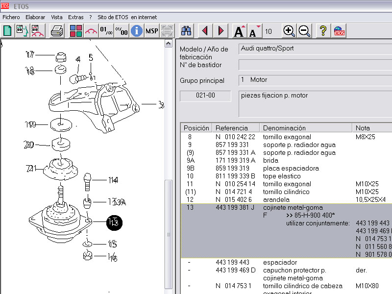Open Sitio de ETOS en internet menu
392x294 pixels.
[127, 17]
